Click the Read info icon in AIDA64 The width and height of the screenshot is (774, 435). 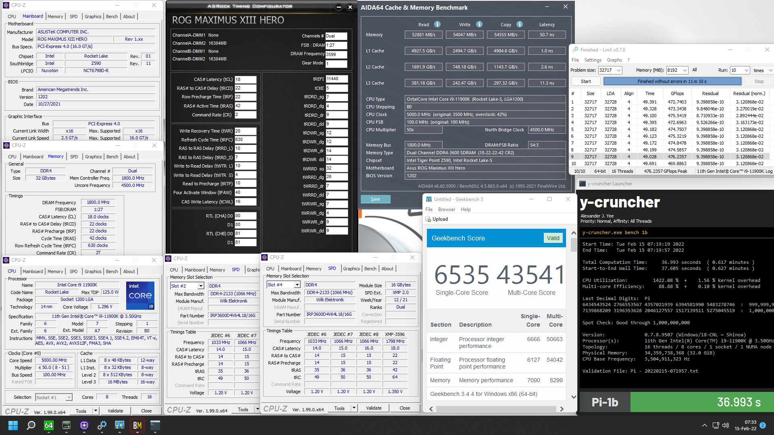(437, 24)
